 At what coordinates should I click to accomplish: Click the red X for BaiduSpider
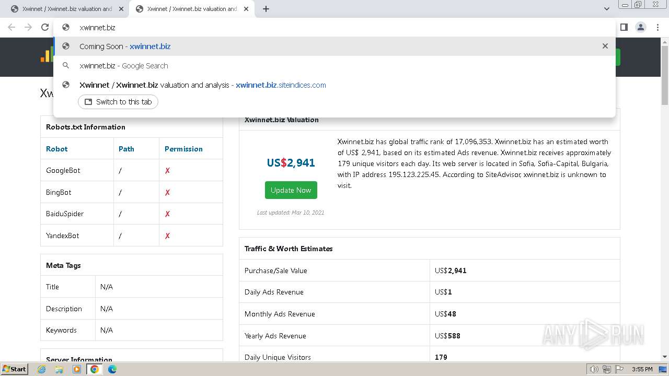click(167, 214)
